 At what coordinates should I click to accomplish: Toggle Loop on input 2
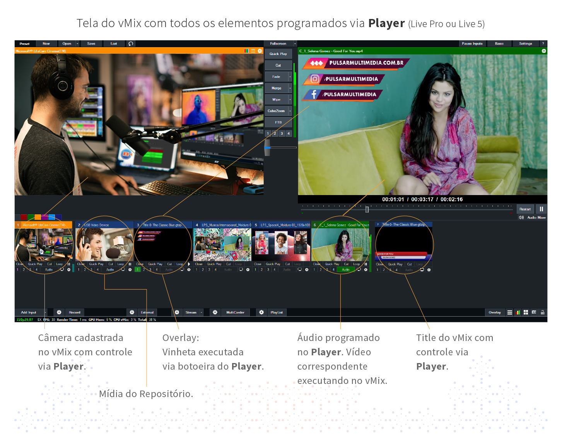coord(121,264)
